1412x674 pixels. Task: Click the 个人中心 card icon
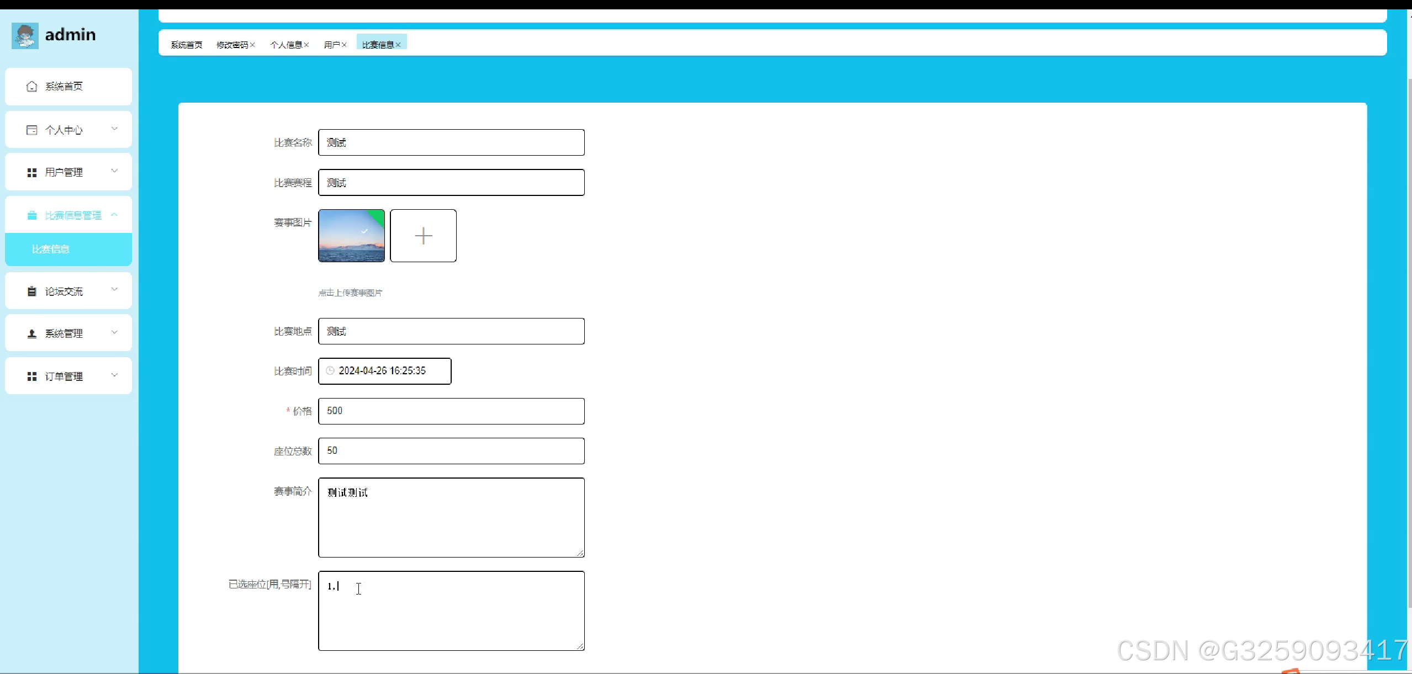(x=32, y=130)
